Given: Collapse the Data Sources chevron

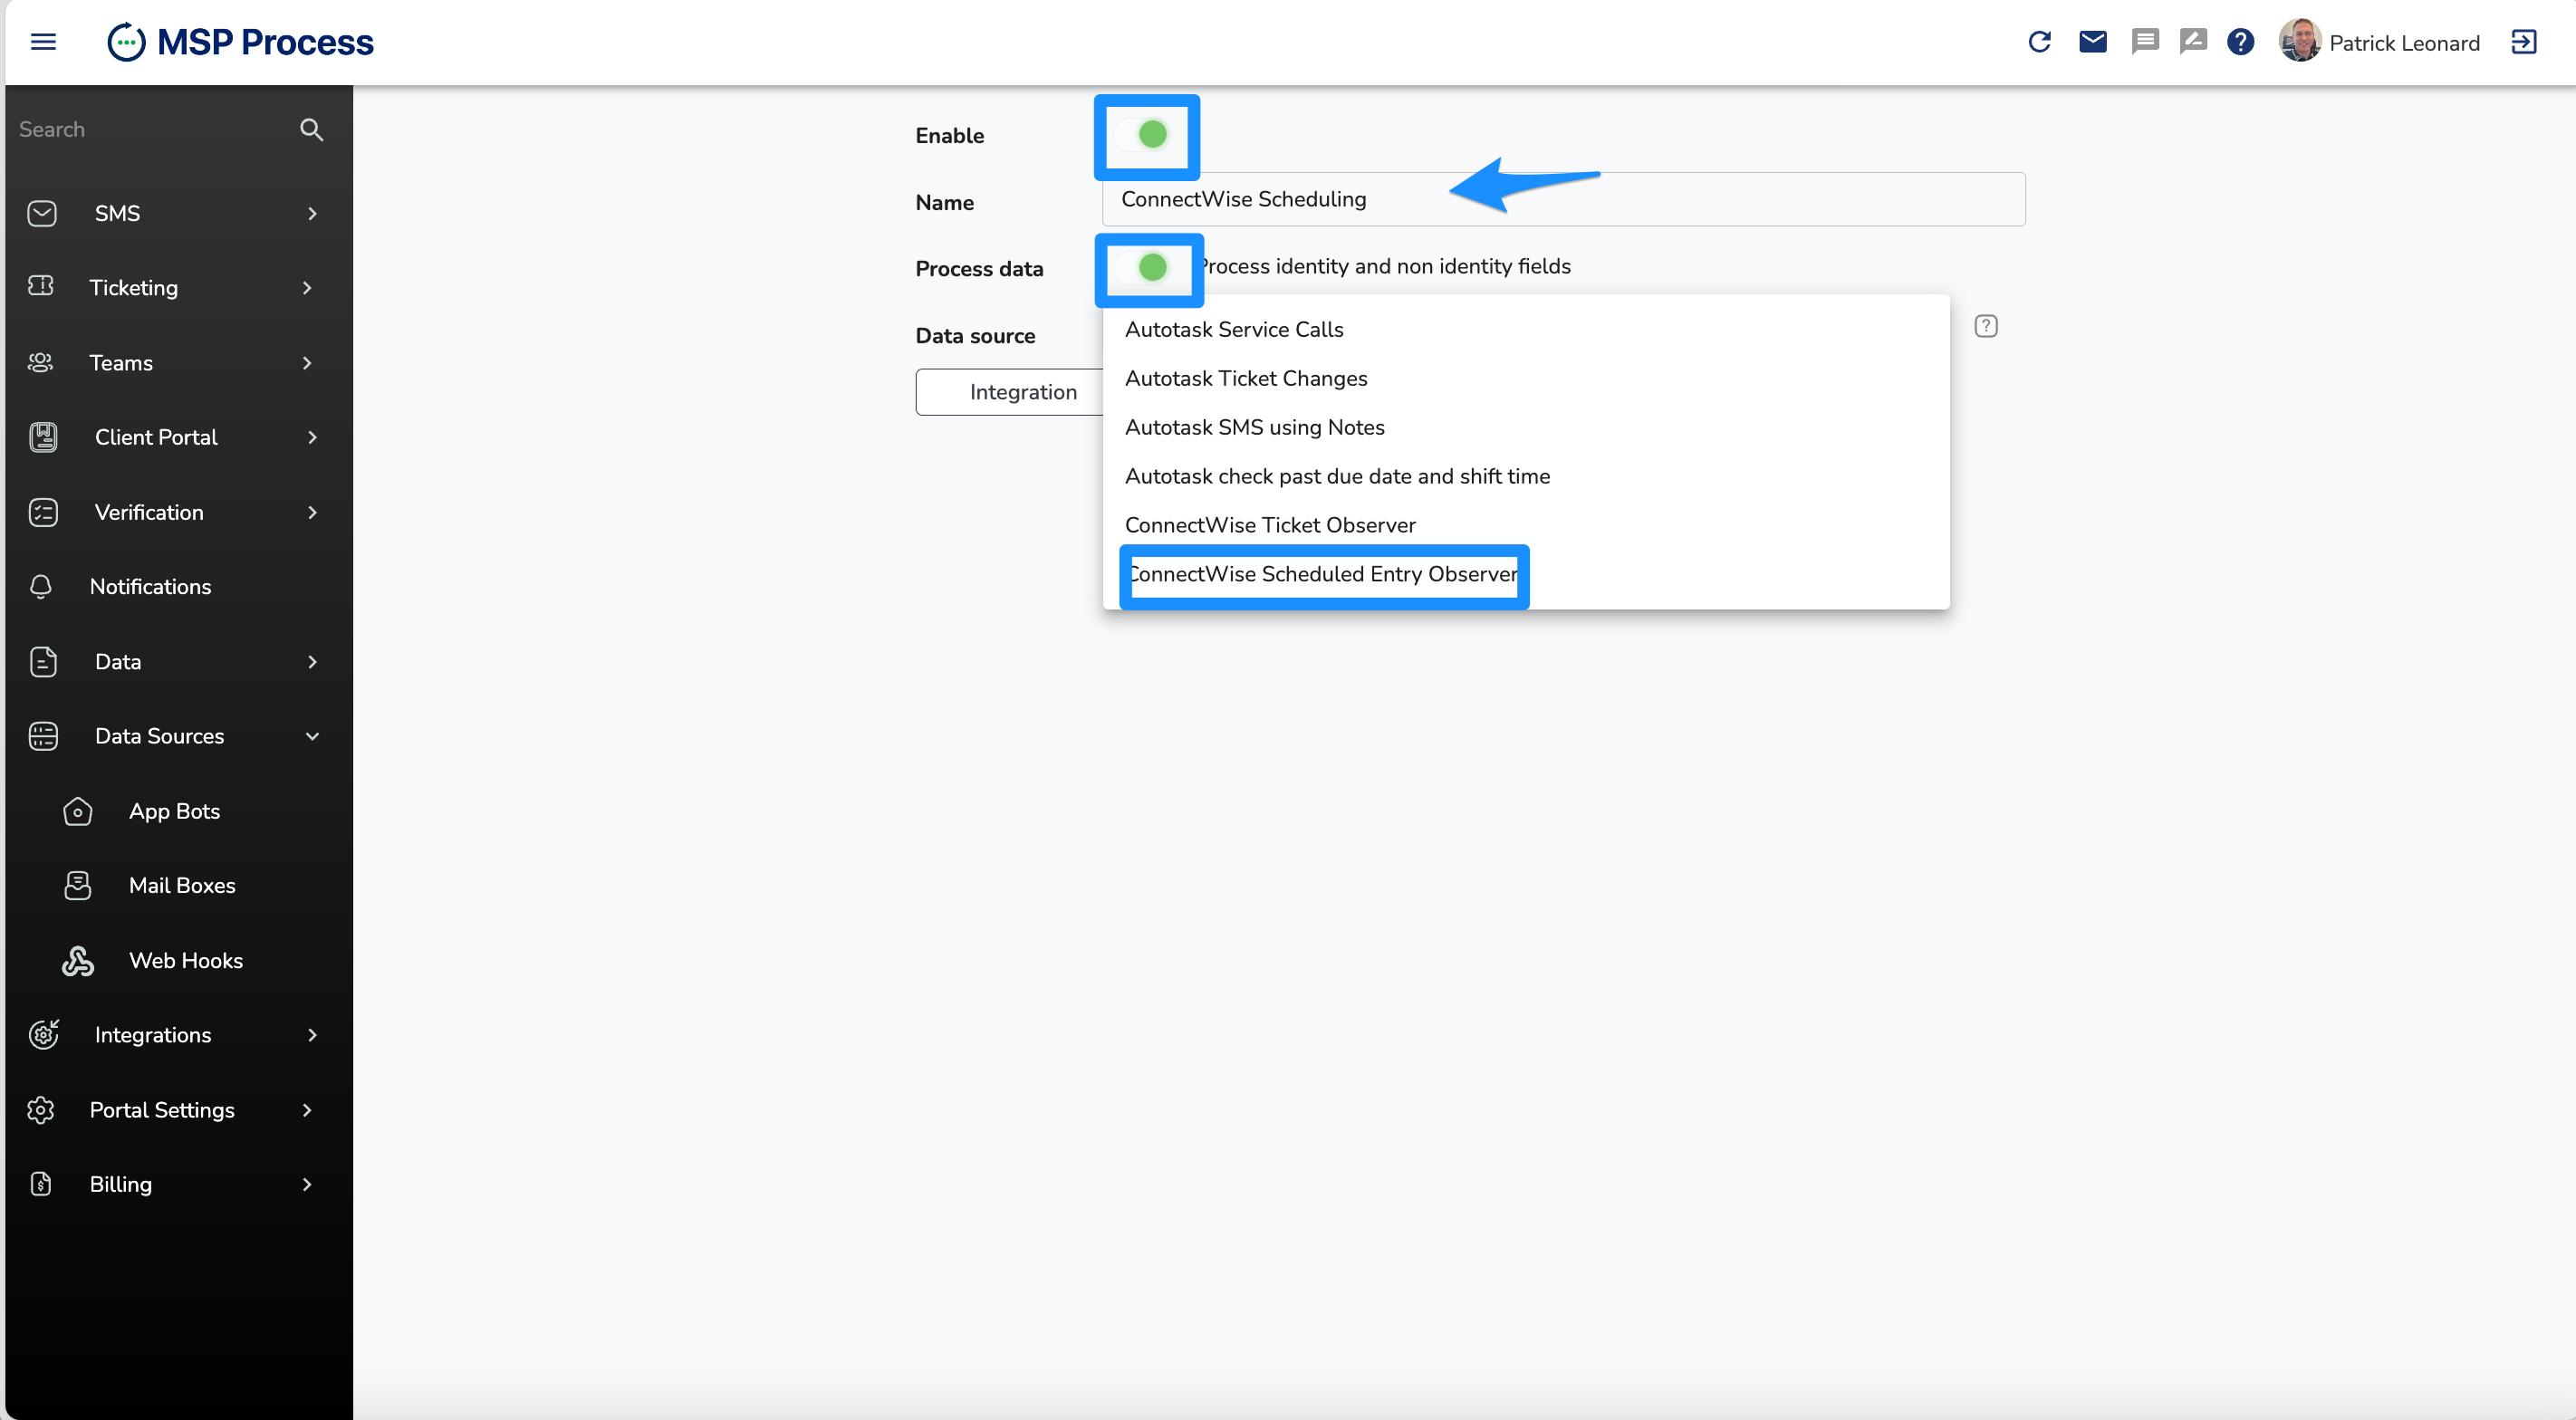Looking at the screenshot, I should click(312, 737).
